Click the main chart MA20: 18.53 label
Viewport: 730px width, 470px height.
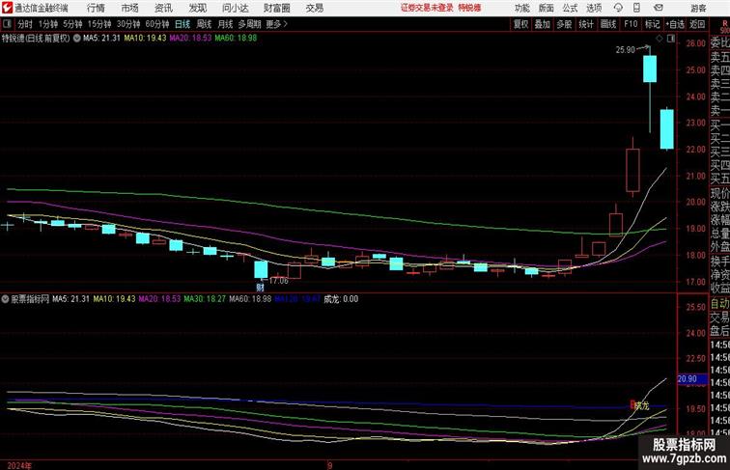click(x=190, y=39)
